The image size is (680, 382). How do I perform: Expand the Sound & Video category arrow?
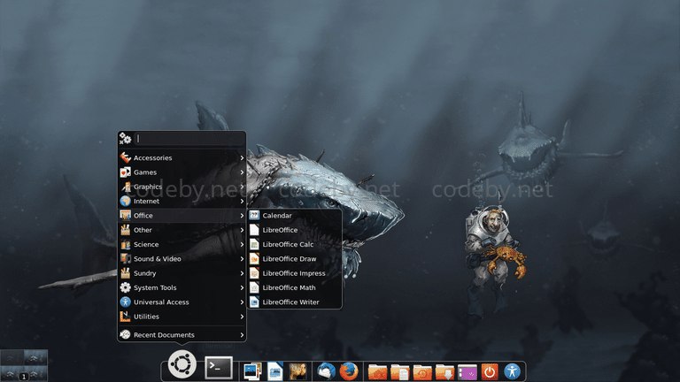[x=242, y=259]
